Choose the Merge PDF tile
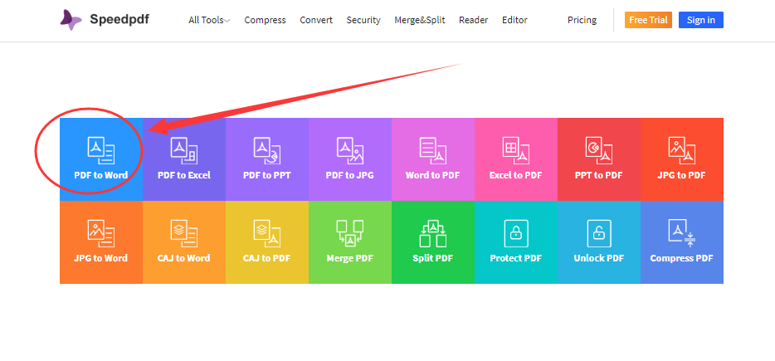The width and height of the screenshot is (775, 361). tap(350, 242)
